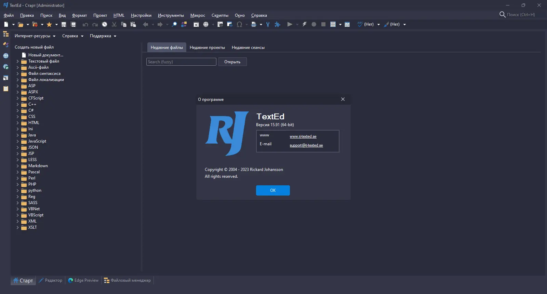Expand the JavaScript folder node
The height and width of the screenshot is (294, 547).
[x=18, y=141]
